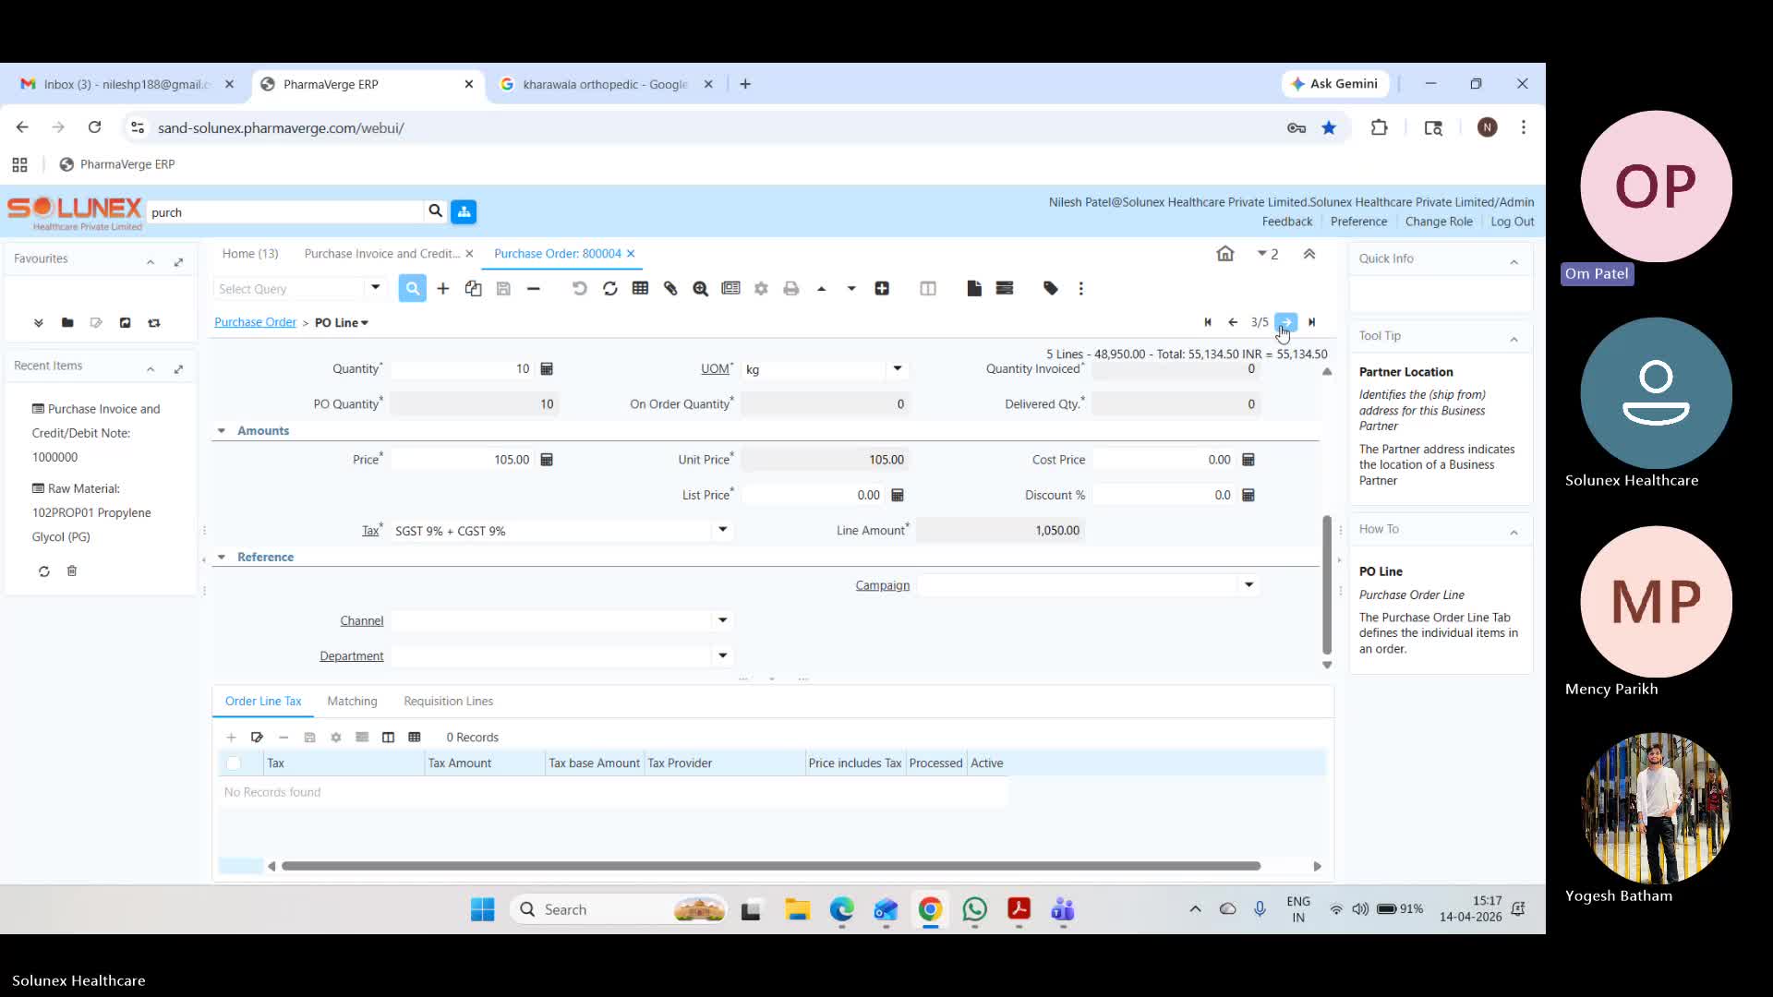This screenshot has height=997, width=1773.
Task: Open the Campaign dropdown
Action: pyautogui.click(x=1248, y=584)
